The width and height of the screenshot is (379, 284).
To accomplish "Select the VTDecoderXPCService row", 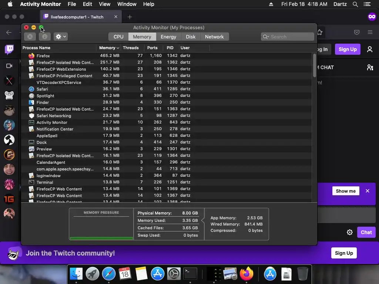I will point(167,82).
